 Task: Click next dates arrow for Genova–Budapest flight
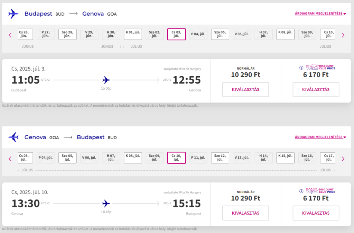point(343,159)
